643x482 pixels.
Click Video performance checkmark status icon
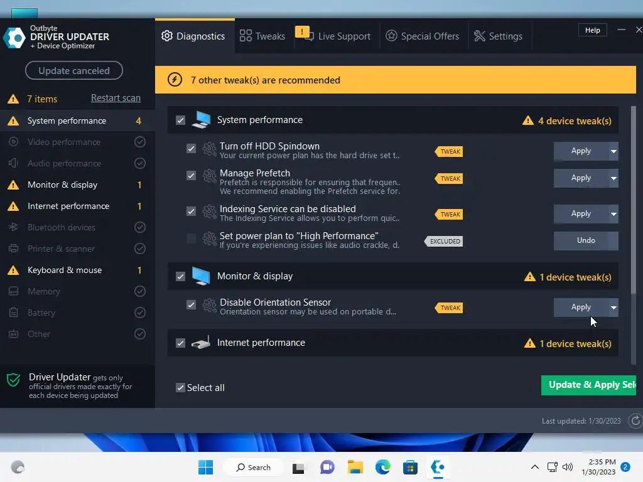[140, 142]
